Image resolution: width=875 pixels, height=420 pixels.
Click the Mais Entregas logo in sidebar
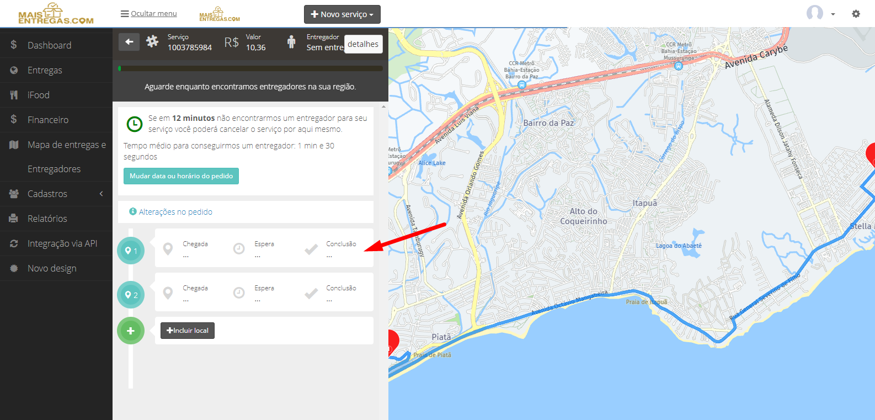click(56, 14)
